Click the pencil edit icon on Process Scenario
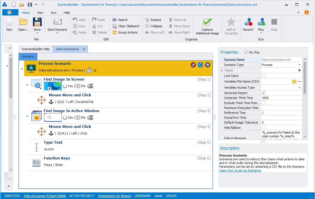Viewport: 315px width, 199px height. point(193,65)
